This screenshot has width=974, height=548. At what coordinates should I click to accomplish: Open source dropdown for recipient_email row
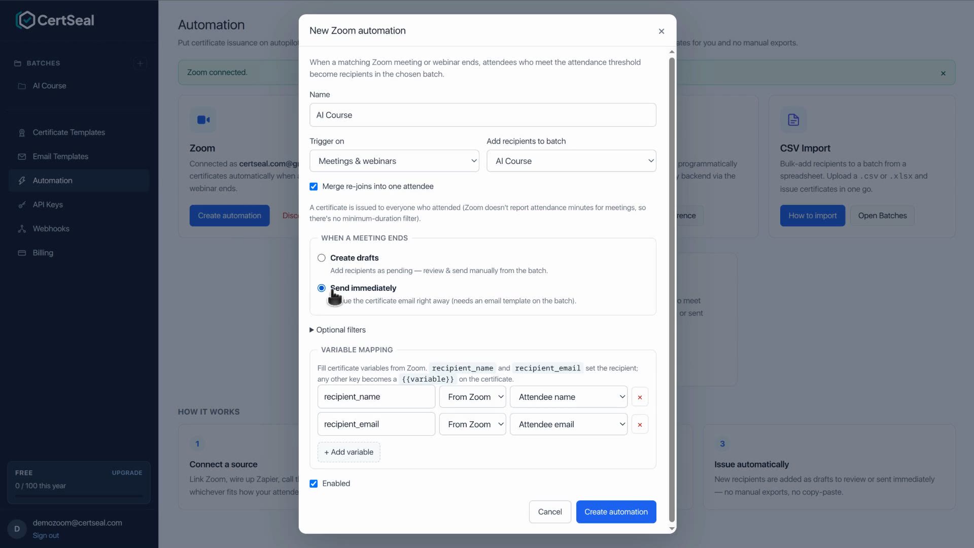[x=472, y=424]
